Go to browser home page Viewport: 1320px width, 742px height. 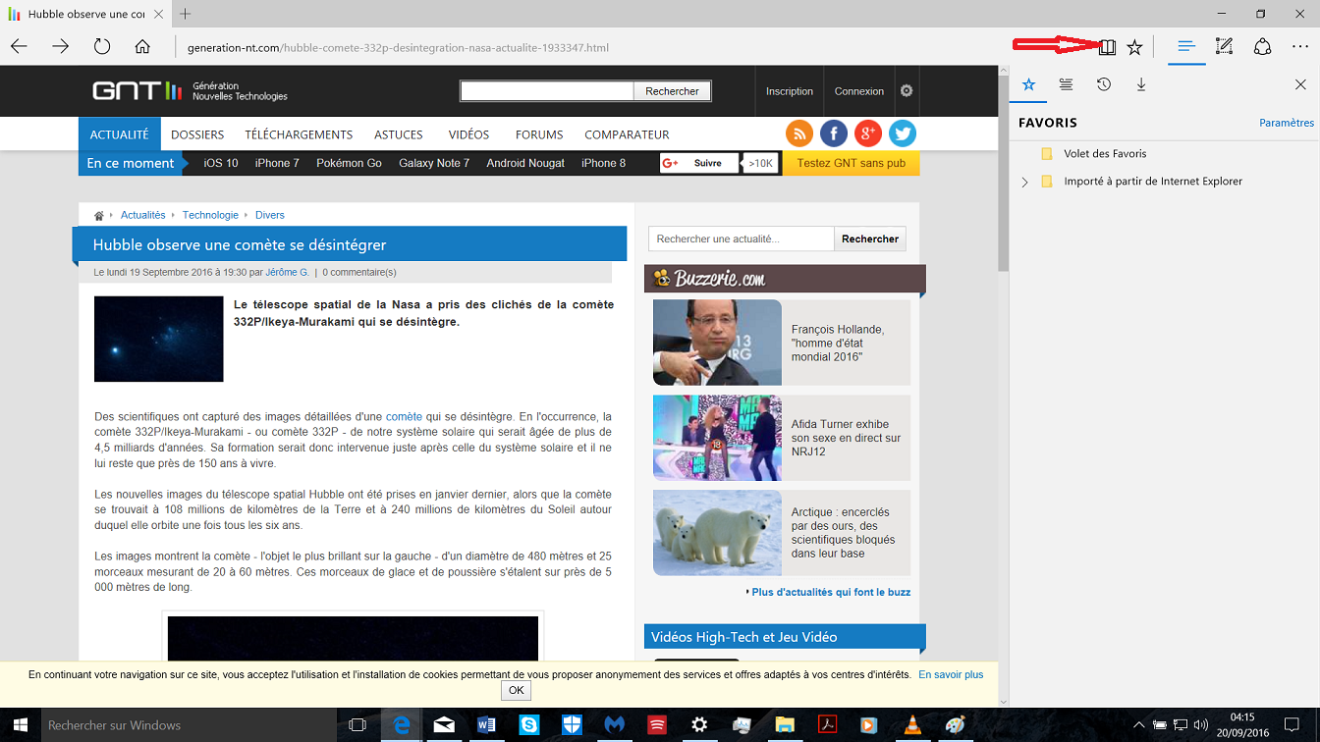pos(142,46)
